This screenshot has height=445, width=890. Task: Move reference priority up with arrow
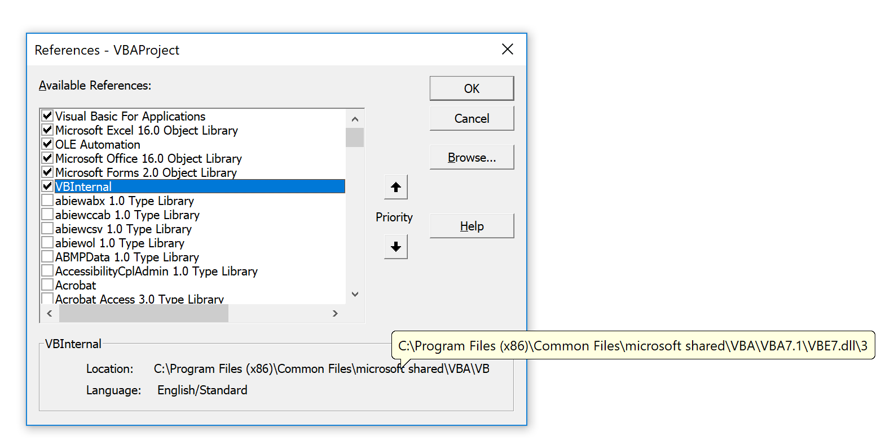(x=396, y=187)
